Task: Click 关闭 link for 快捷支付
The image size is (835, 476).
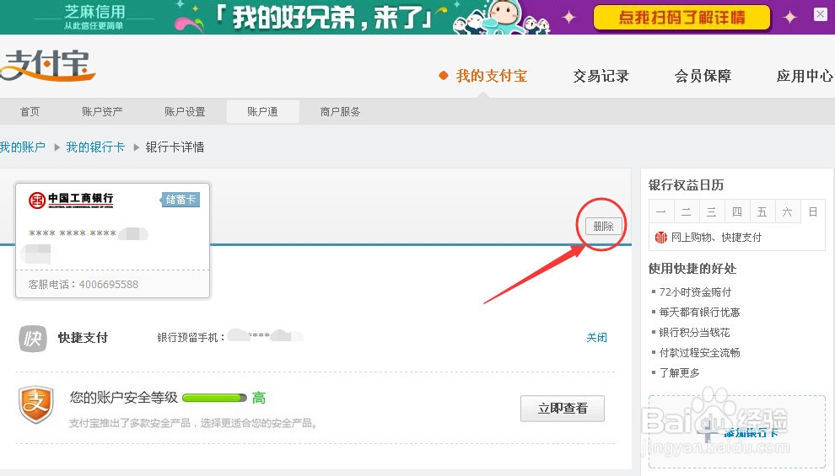Action: pyautogui.click(x=596, y=337)
